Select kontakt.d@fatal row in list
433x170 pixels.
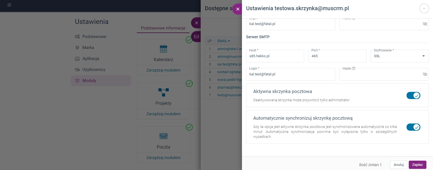coord(224,72)
